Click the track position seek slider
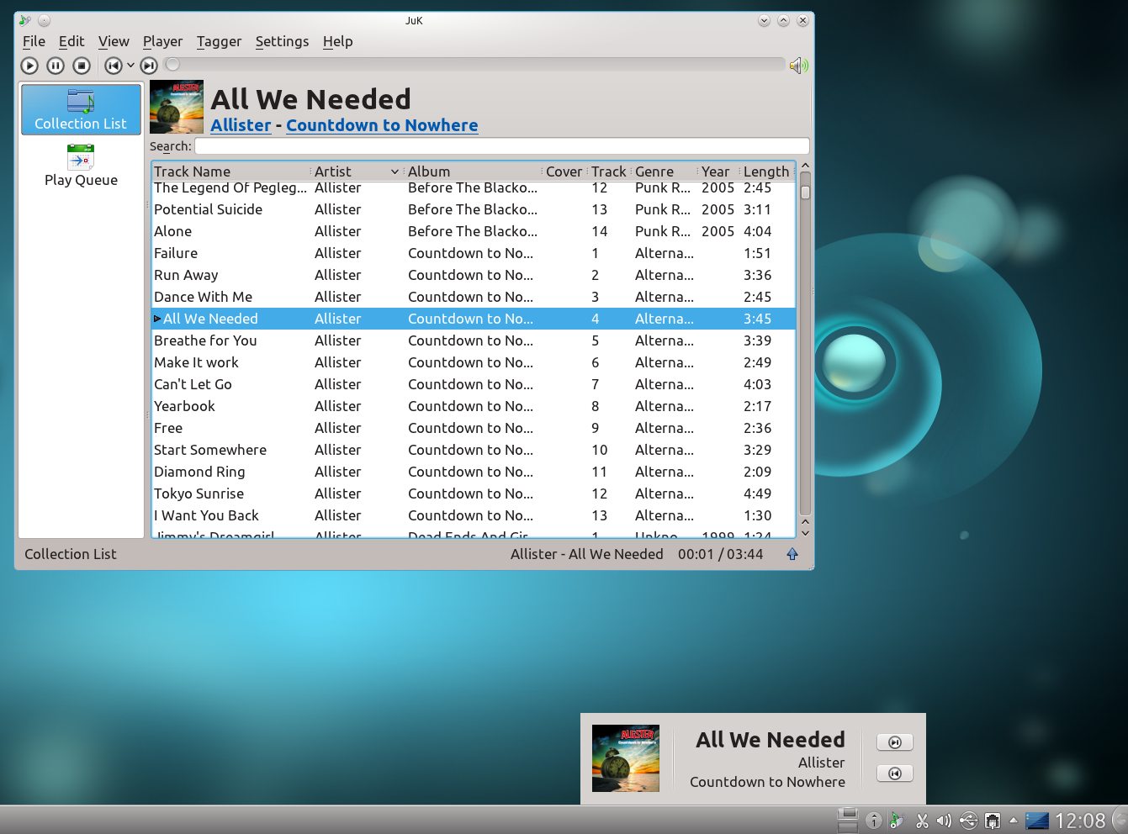Image resolution: width=1128 pixels, height=834 pixels. (x=475, y=65)
